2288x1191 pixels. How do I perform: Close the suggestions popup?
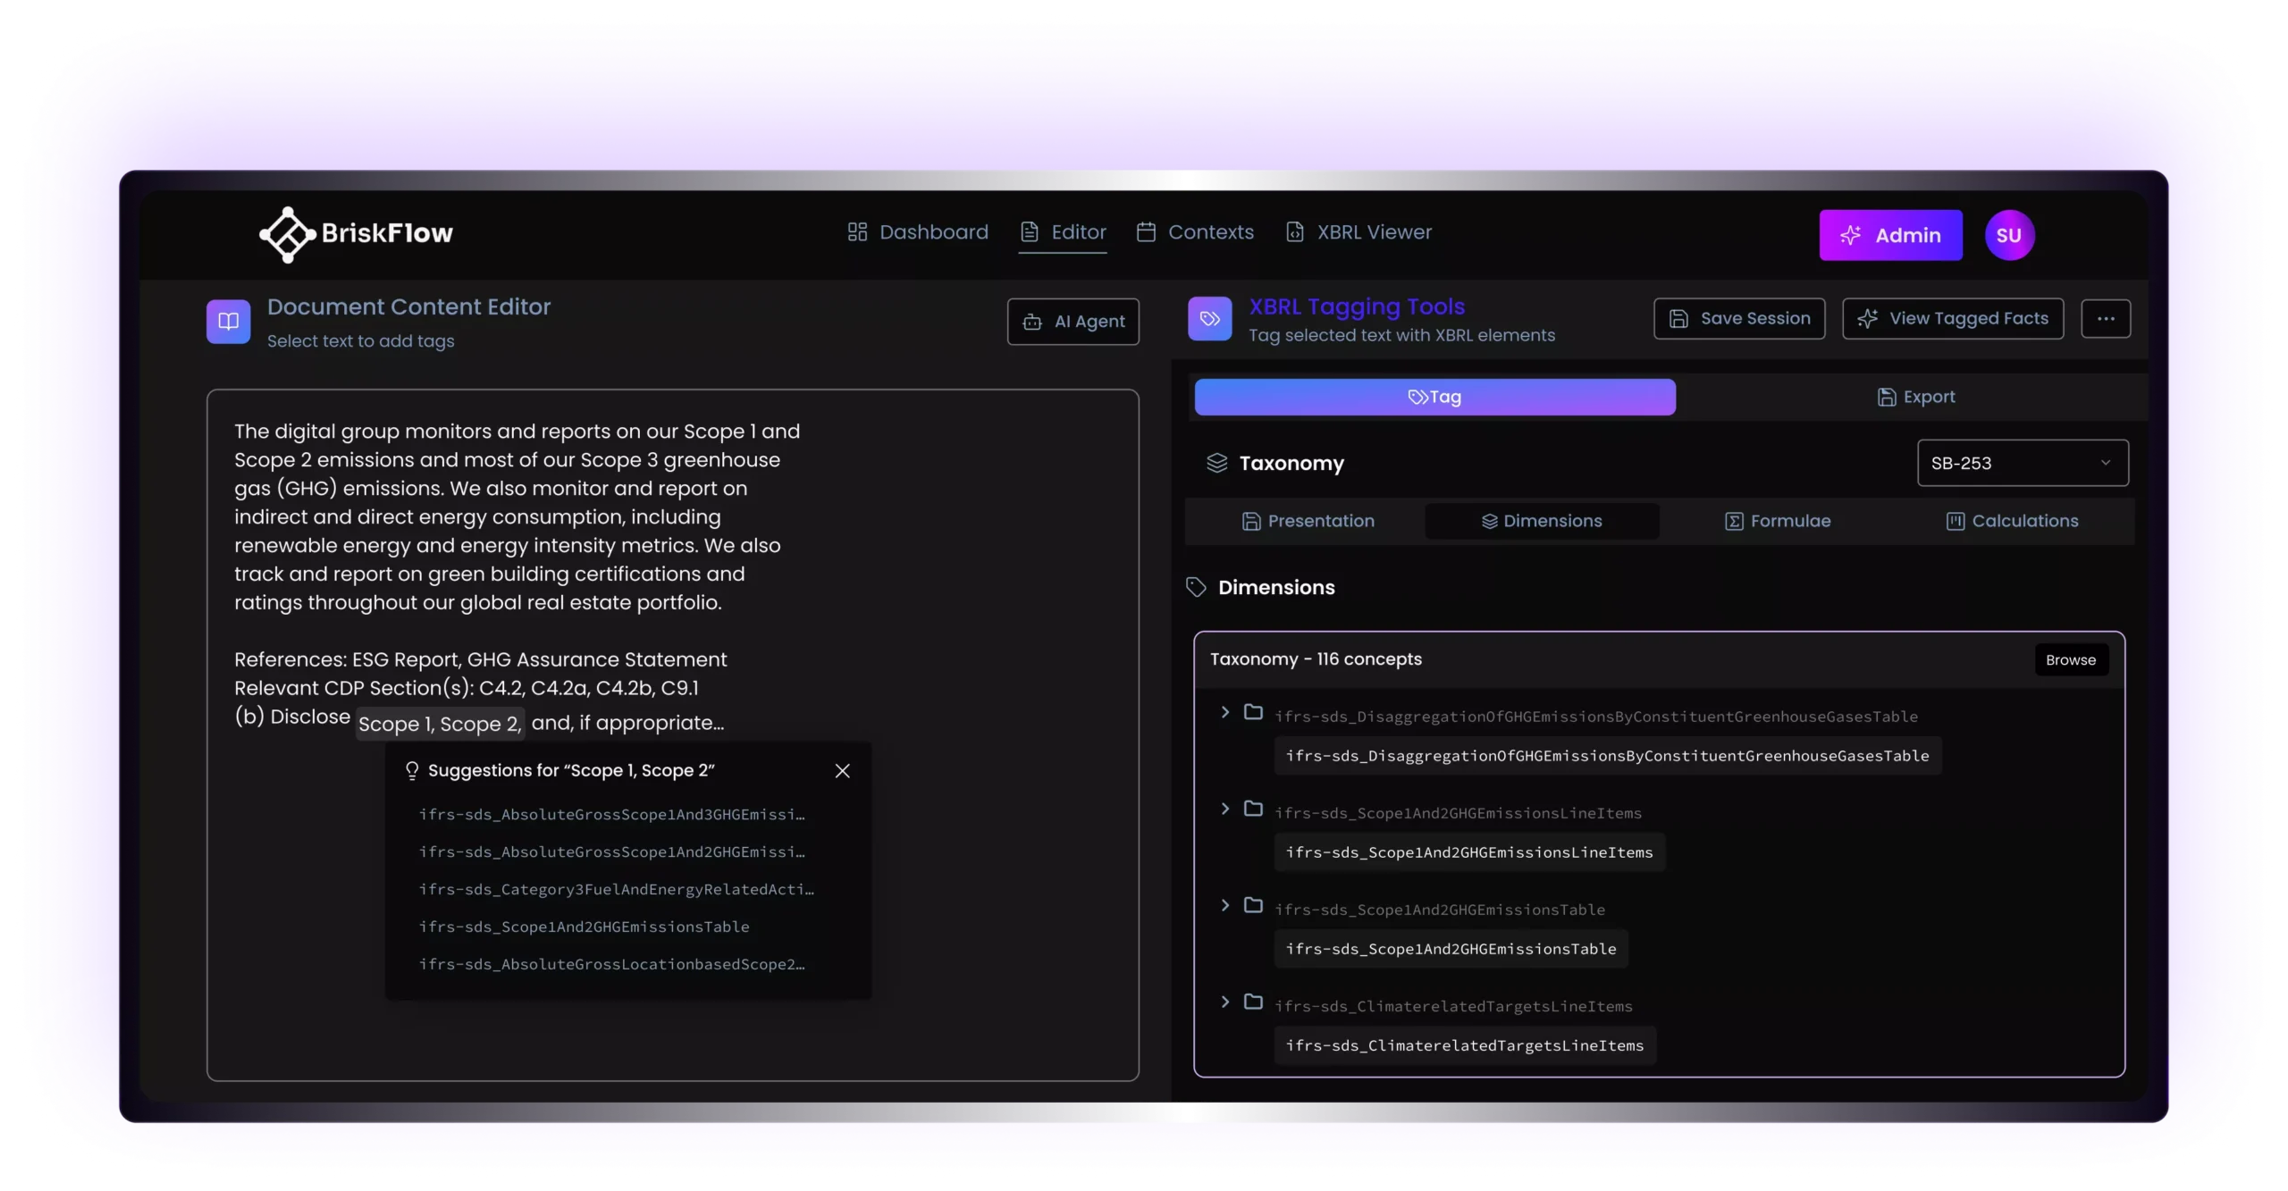(842, 770)
